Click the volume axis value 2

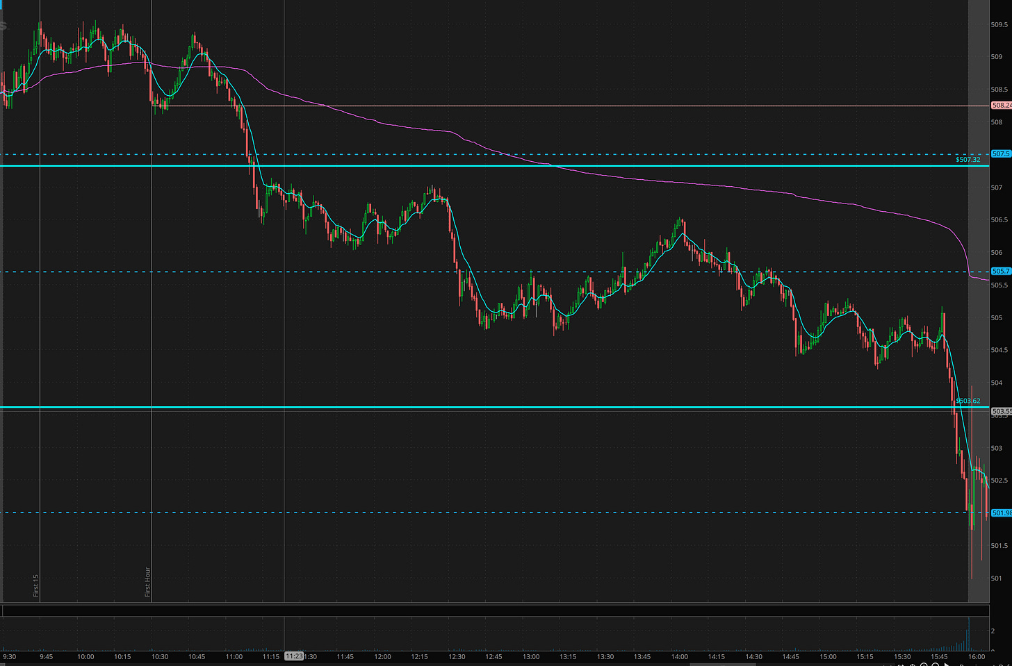pyautogui.click(x=993, y=631)
